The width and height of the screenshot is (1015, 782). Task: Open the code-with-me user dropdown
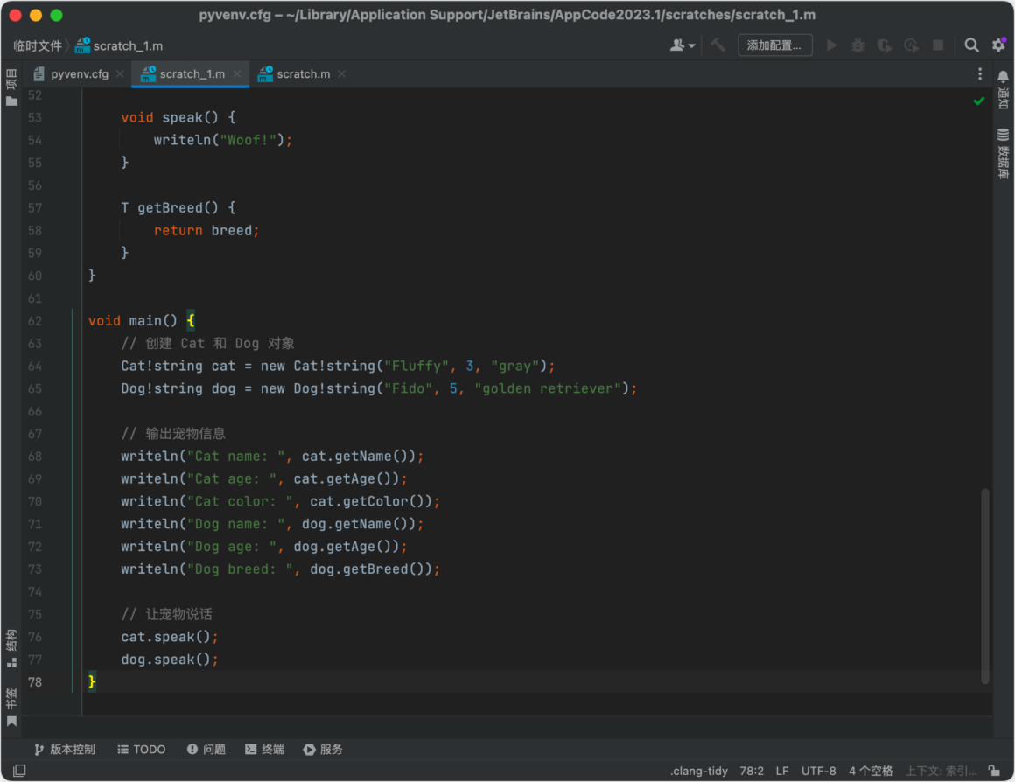tap(682, 45)
